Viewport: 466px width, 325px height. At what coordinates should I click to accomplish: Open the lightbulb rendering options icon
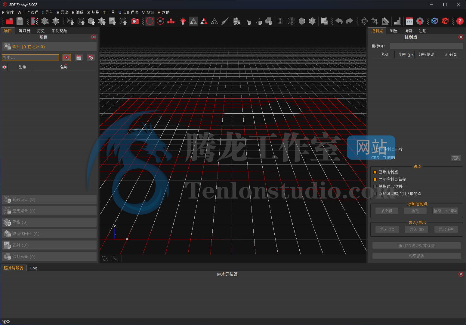(x=183, y=21)
